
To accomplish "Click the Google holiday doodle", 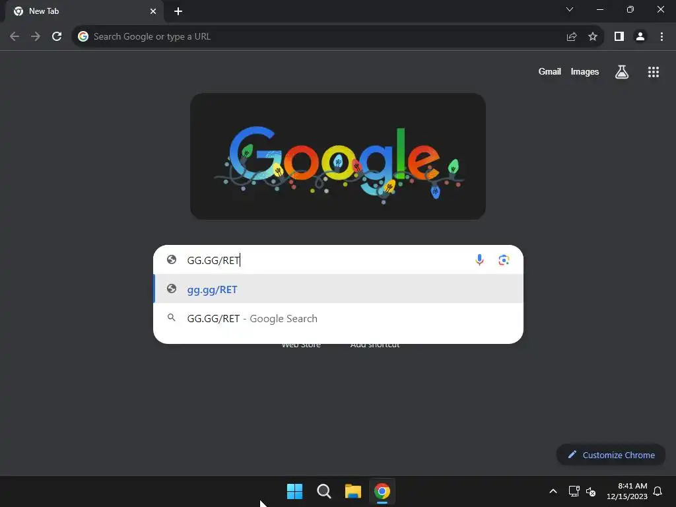I will pyautogui.click(x=338, y=156).
